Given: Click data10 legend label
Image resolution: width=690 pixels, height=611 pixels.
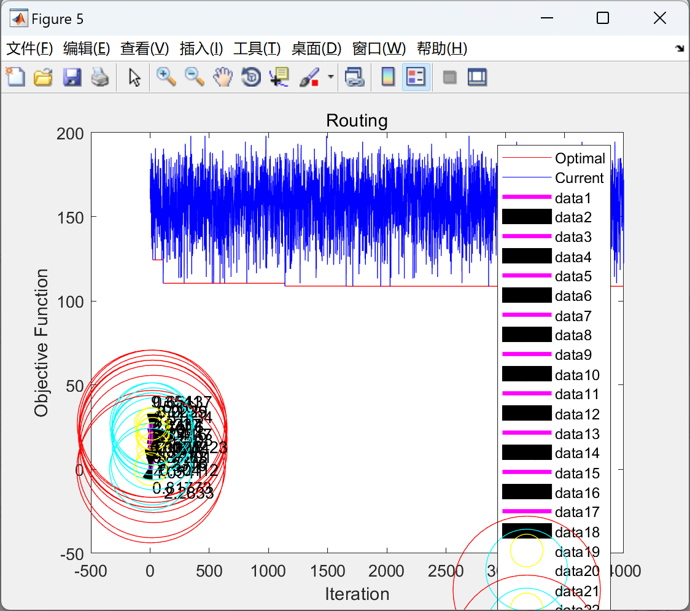Looking at the screenshot, I should click(577, 375).
